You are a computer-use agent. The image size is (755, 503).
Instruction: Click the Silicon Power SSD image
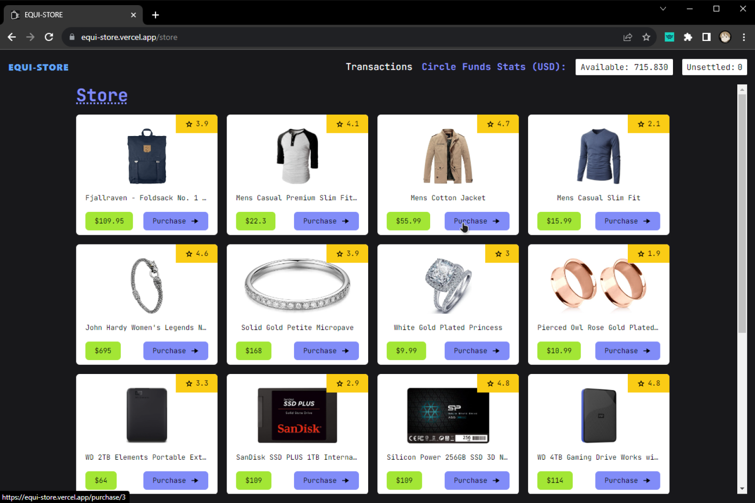click(x=448, y=415)
